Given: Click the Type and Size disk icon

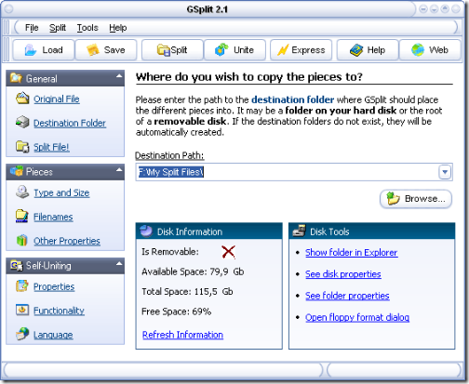Looking at the screenshot, I should click(22, 192).
